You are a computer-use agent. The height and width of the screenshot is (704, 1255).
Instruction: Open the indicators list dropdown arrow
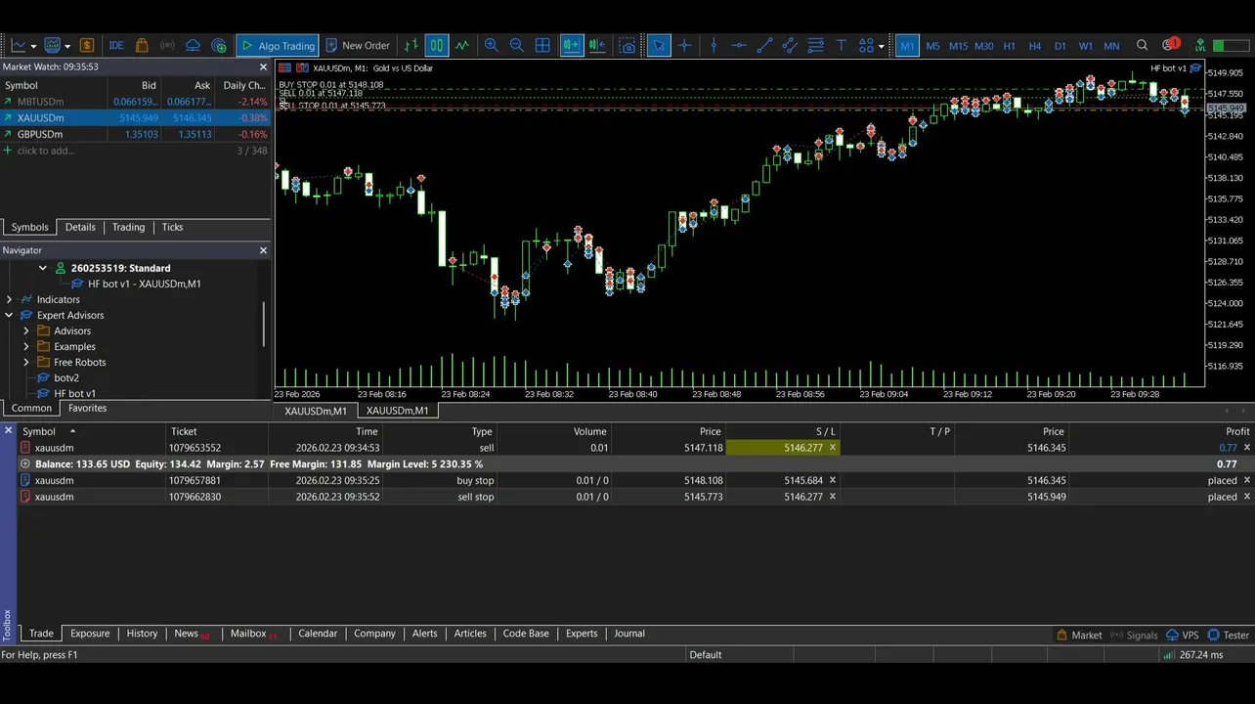(x=66, y=45)
